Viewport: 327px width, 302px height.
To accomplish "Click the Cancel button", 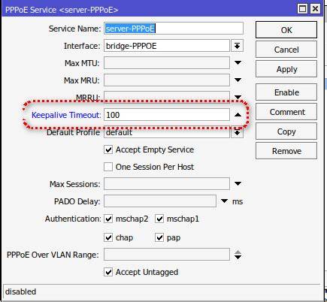I will click(x=286, y=50).
